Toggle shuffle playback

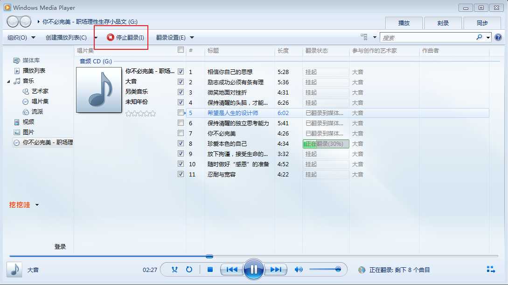pyautogui.click(x=174, y=270)
